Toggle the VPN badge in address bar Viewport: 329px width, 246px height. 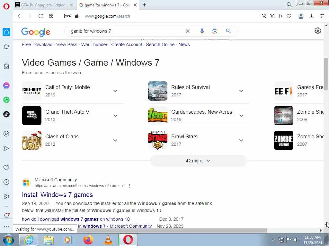68,16
